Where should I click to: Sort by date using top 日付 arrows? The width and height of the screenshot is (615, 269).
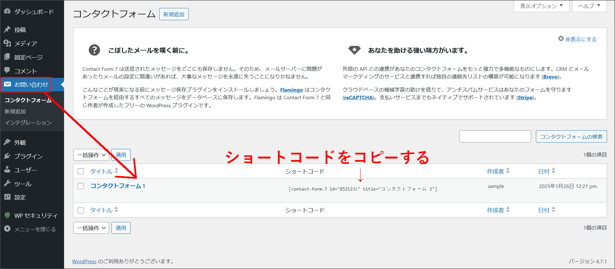pos(553,171)
